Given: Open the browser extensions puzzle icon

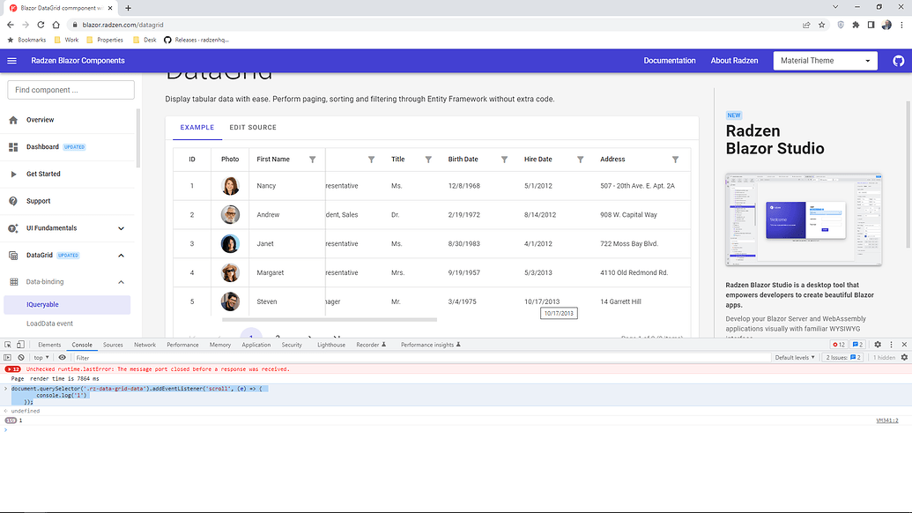Looking at the screenshot, I should click(x=856, y=25).
